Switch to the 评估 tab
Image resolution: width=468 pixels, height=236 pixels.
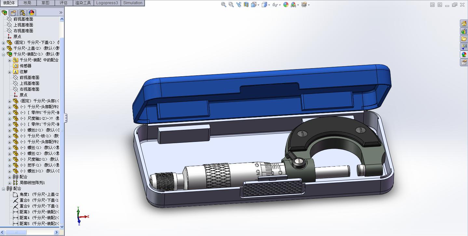click(64, 3)
